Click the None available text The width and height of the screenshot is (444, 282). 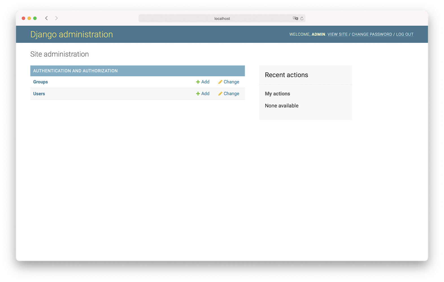tap(282, 106)
